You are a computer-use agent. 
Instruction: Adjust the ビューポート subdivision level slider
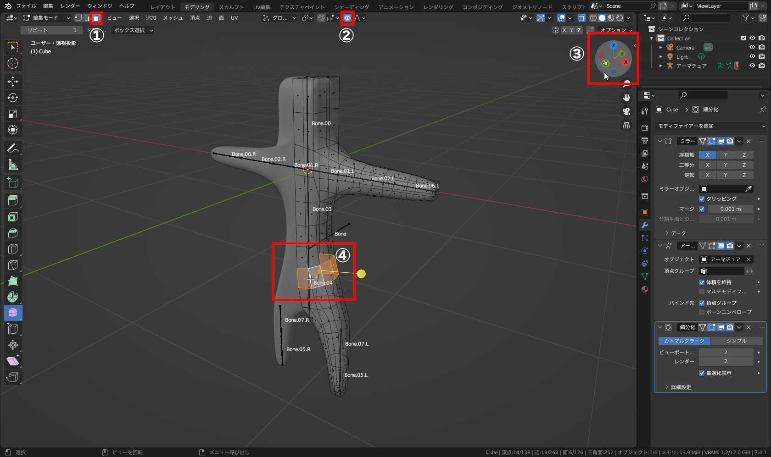coord(726,352)
